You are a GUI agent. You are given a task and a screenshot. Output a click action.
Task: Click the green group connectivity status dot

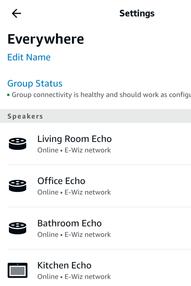click(x=9, y=95)
